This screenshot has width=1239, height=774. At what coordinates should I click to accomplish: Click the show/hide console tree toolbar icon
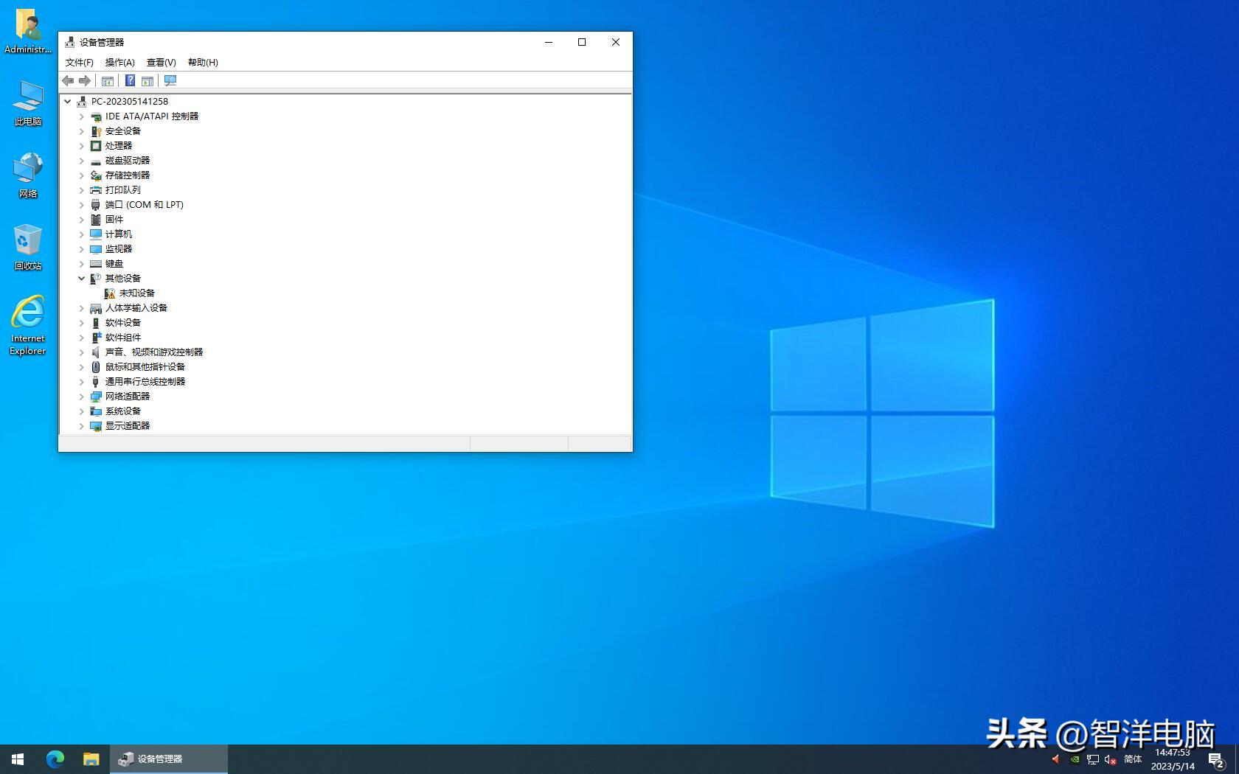point(108,81)
